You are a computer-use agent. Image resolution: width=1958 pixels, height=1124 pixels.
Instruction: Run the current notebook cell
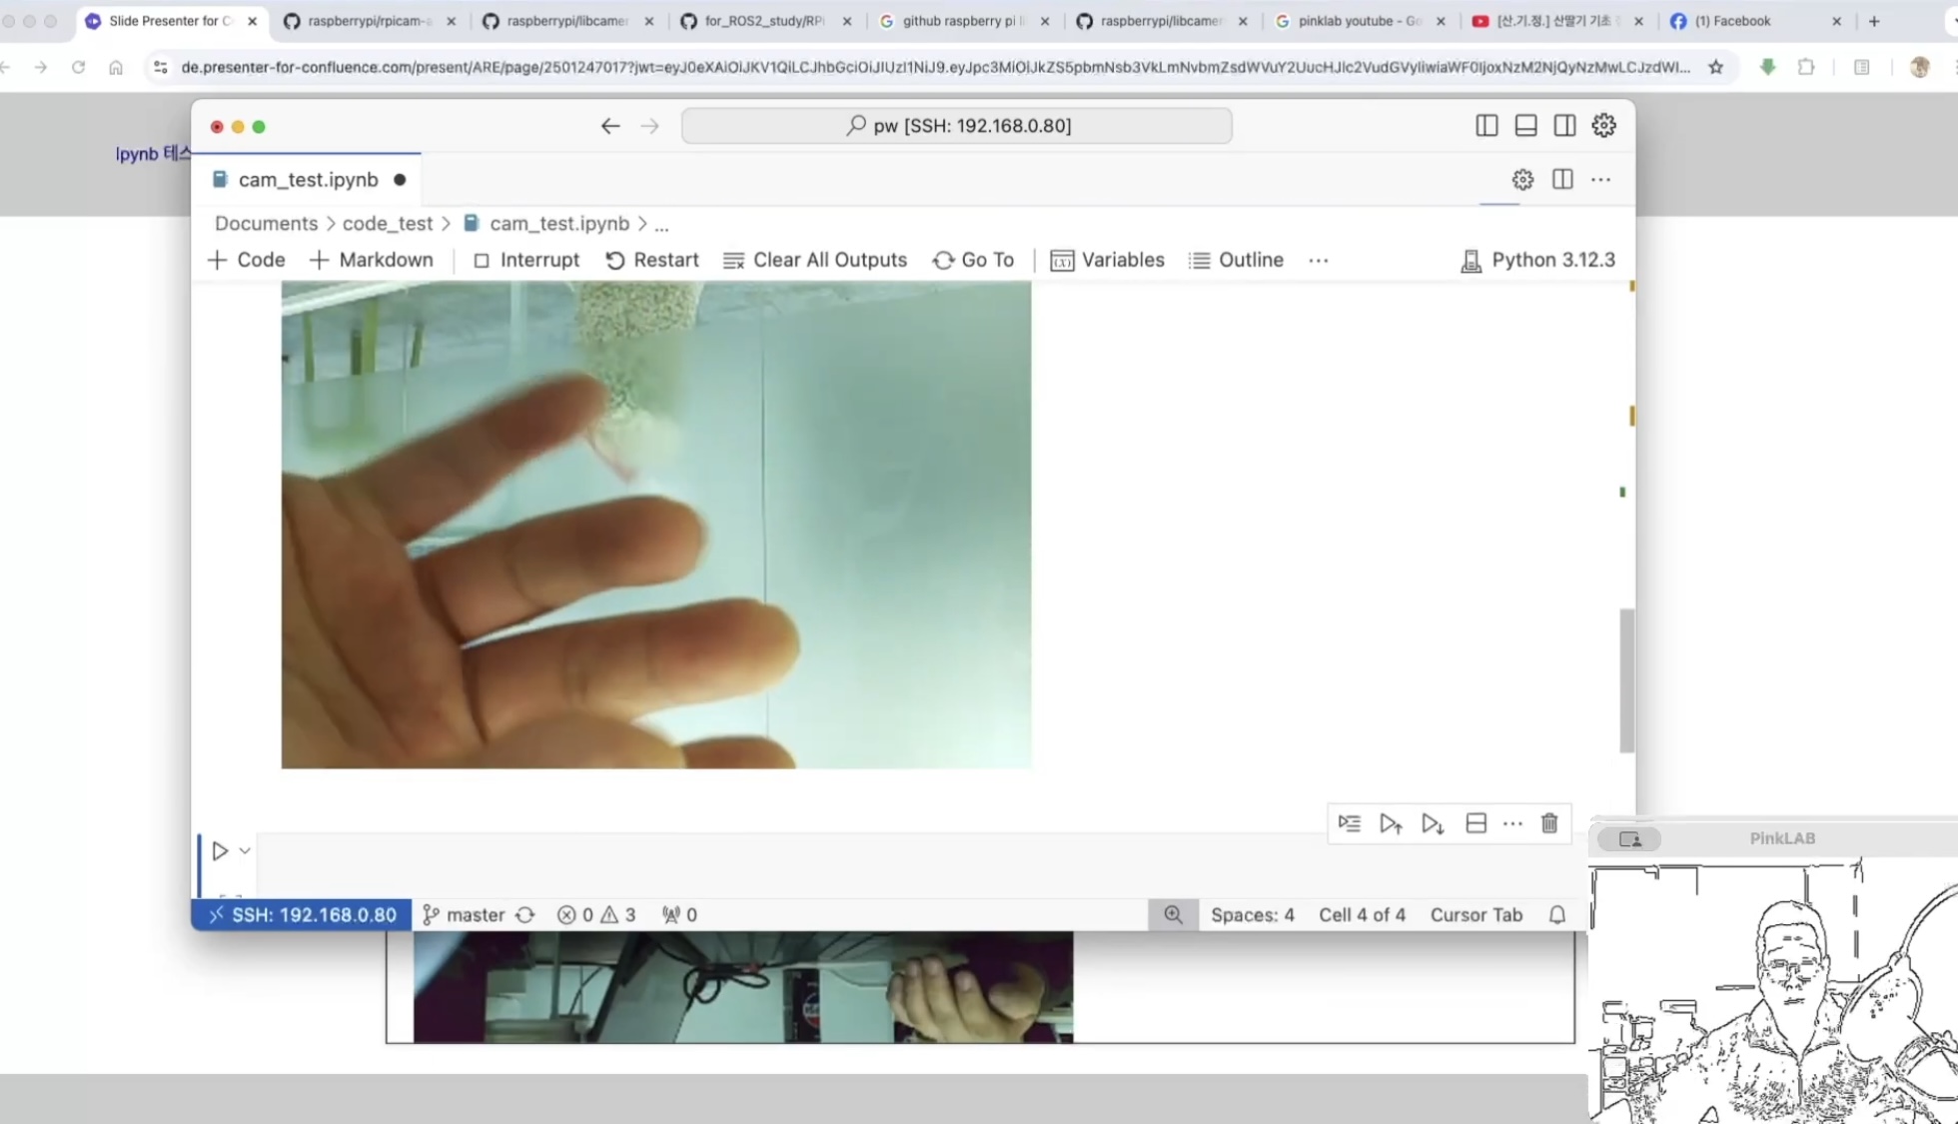[x=220, y=850]
